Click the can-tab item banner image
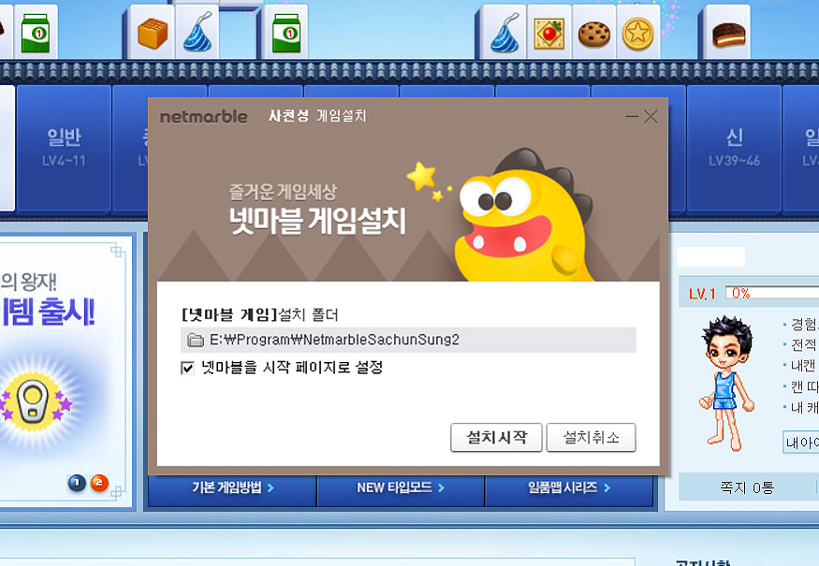Image resolution: width=819 pixels, height=566 pixels. [35, 402]
